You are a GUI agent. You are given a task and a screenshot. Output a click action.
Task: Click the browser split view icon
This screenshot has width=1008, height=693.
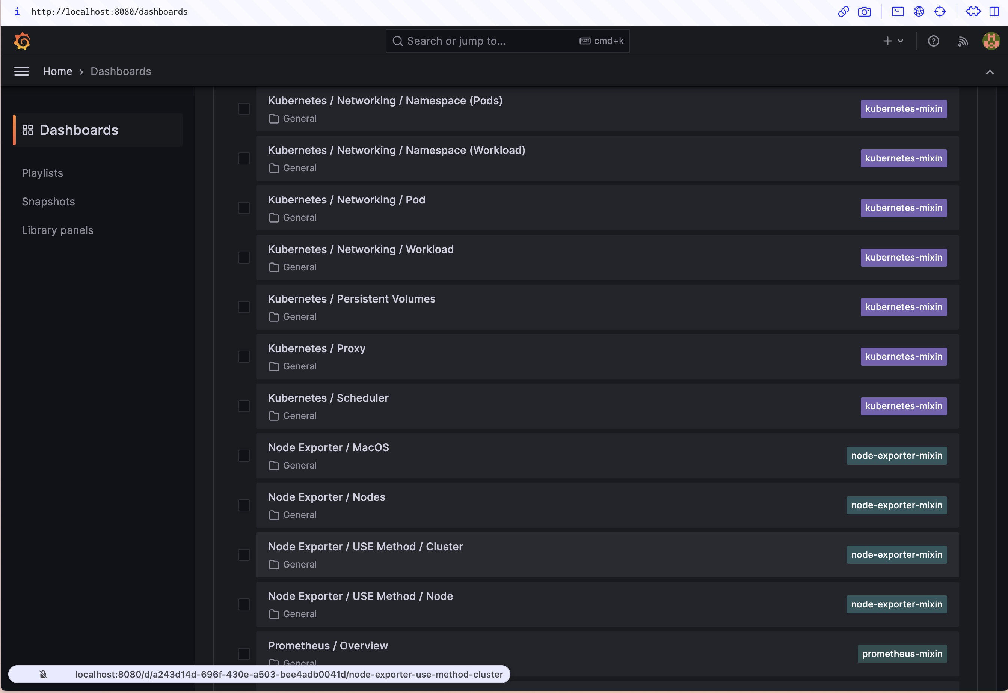tap(994, 12)
